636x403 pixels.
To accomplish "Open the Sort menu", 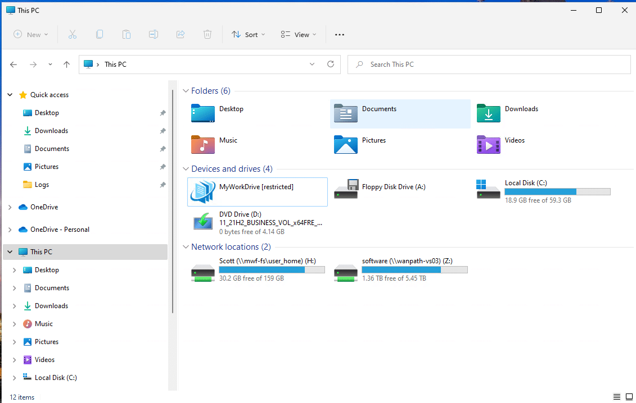I will [x=249, y=34].
